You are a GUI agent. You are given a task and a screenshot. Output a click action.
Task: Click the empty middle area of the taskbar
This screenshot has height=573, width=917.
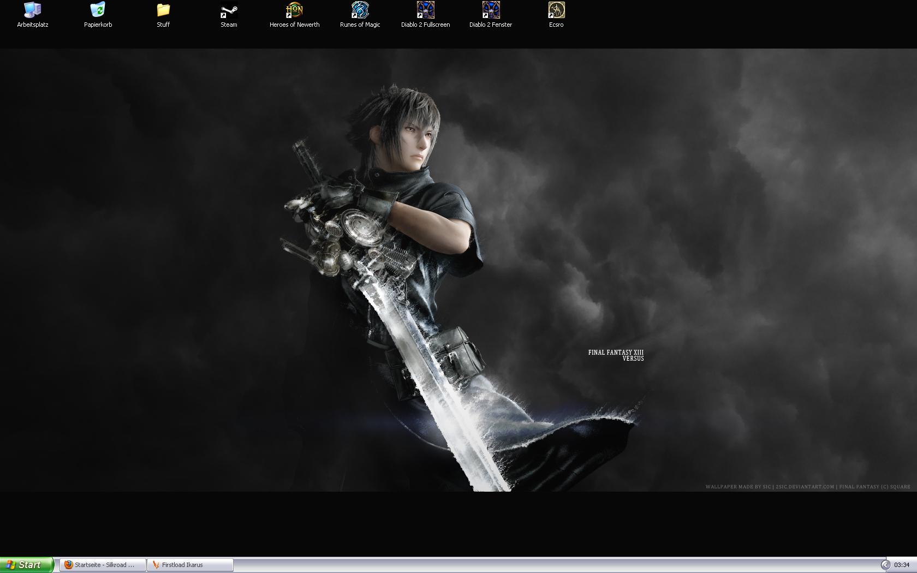pos(546,565)
